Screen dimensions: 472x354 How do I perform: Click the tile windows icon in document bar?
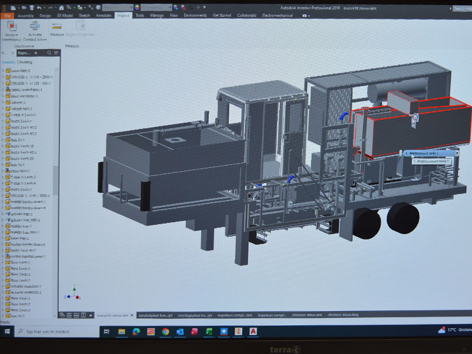click(69, 315)
